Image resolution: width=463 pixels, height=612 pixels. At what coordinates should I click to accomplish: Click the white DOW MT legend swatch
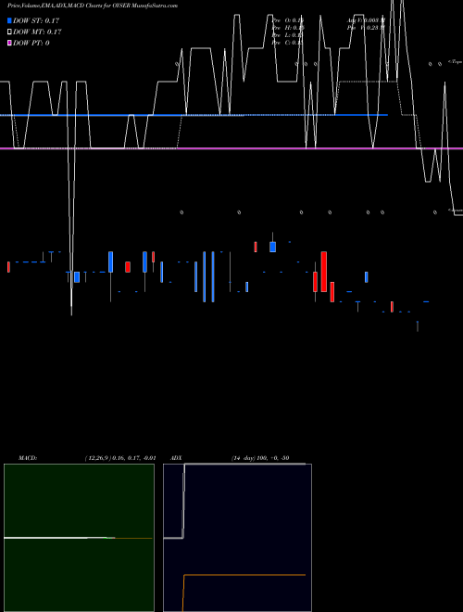click(9, 32)
